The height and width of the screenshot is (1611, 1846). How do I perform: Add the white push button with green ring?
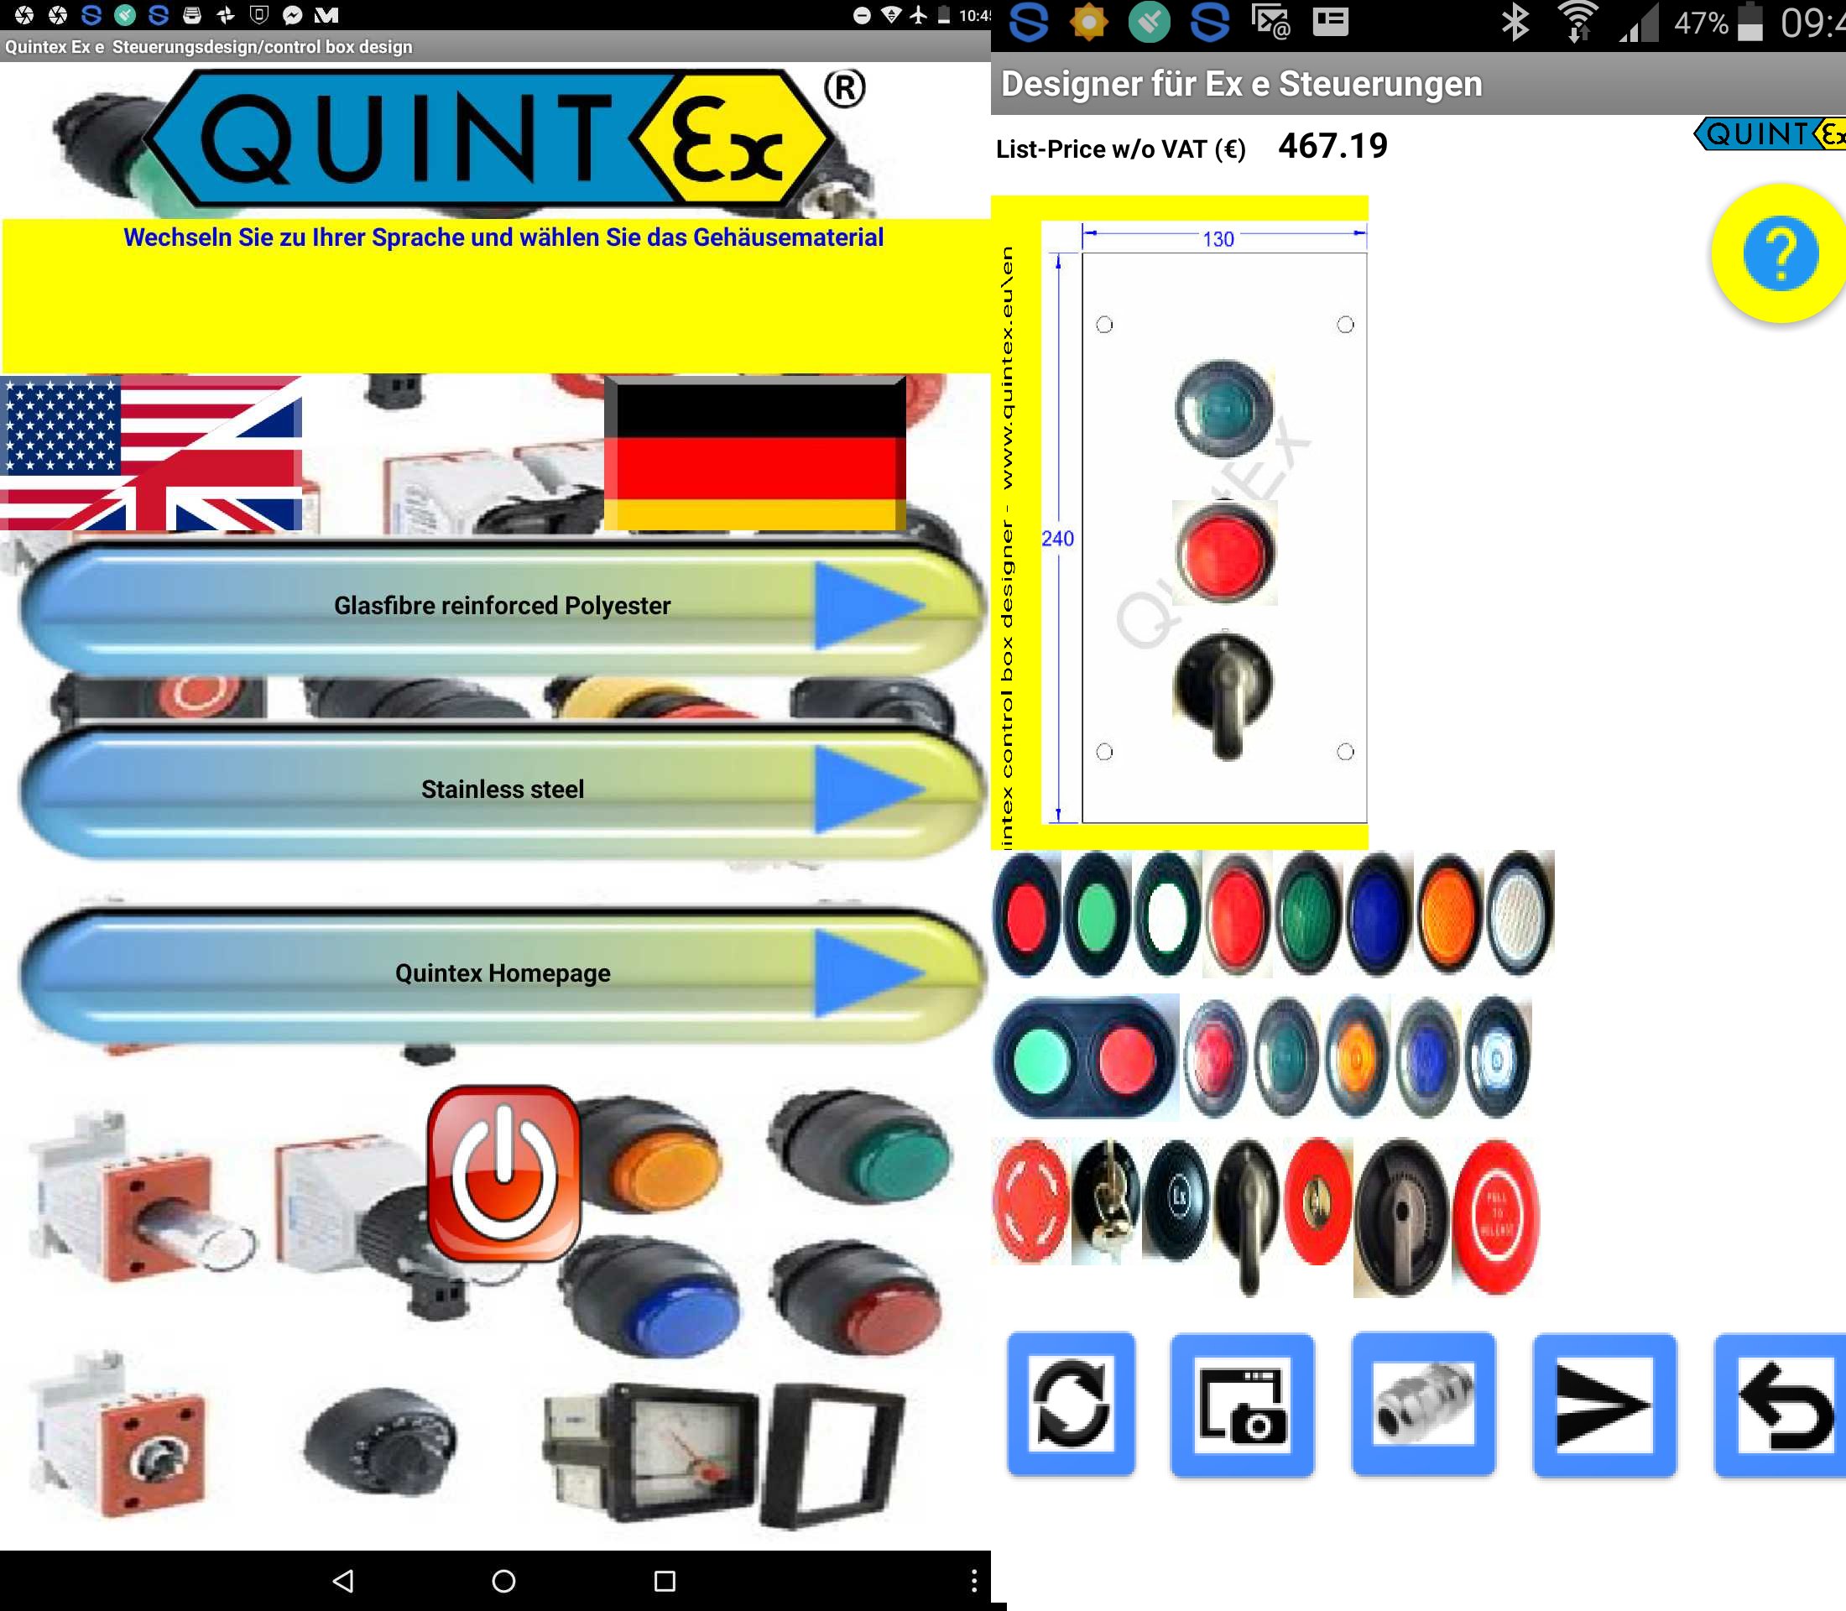click(1167, 915)
